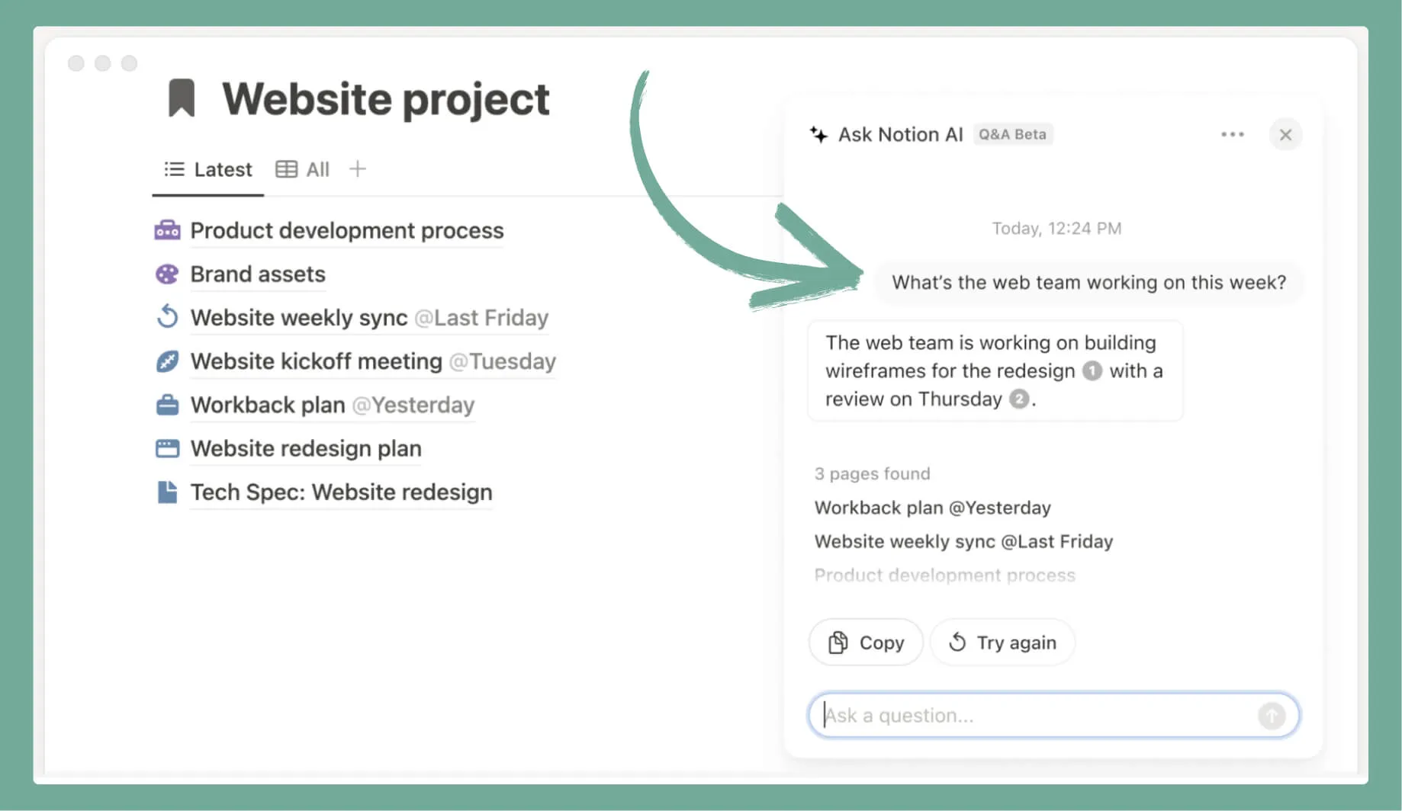1402x811 pixels.
Task: Switch to the All tab
Action: [316, 168]
